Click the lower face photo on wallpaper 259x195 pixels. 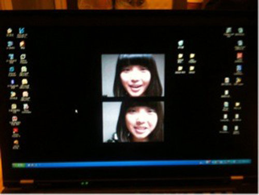(133, 122)
